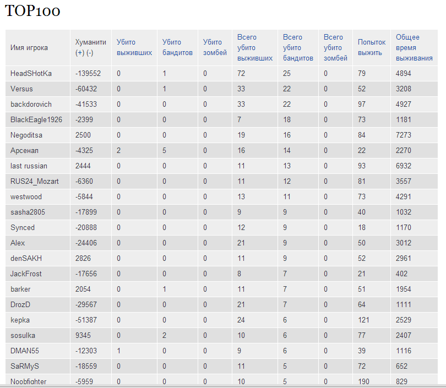
Task: Click the Убито зомбей column header
Action: [215, 47]
